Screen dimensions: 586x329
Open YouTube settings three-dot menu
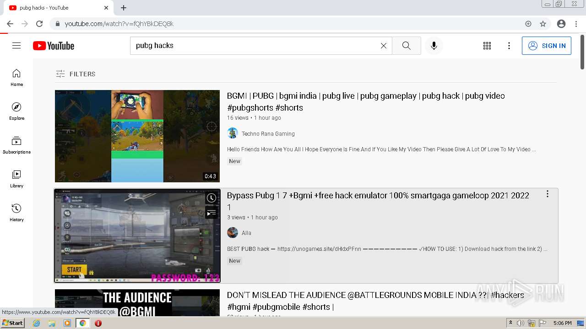click(x=509, y=46)
